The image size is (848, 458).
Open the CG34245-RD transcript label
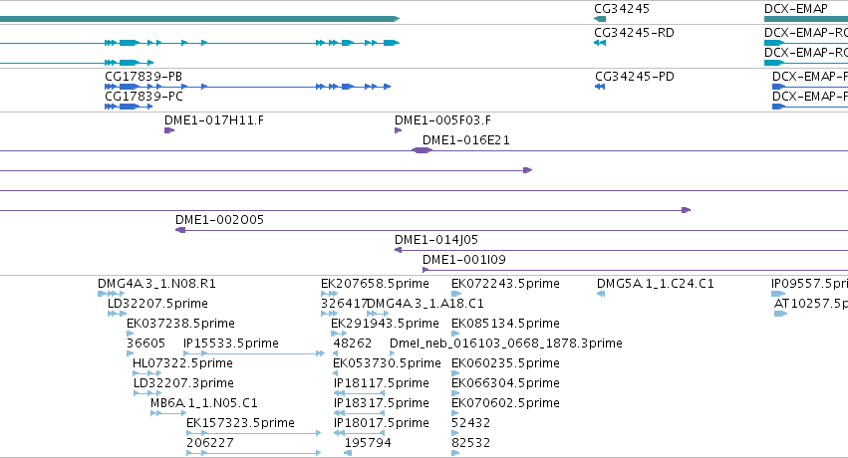[x=634, y=33]
